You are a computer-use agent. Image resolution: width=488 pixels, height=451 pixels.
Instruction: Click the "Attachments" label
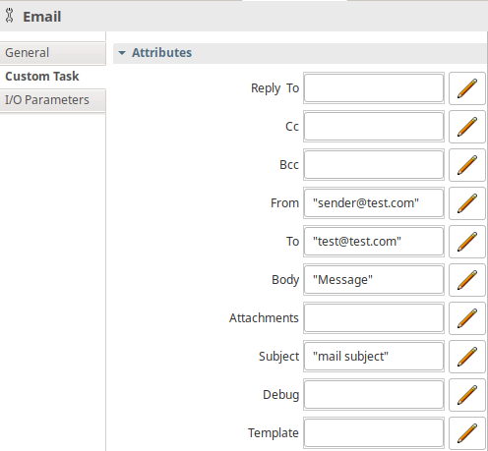[264, 318]
